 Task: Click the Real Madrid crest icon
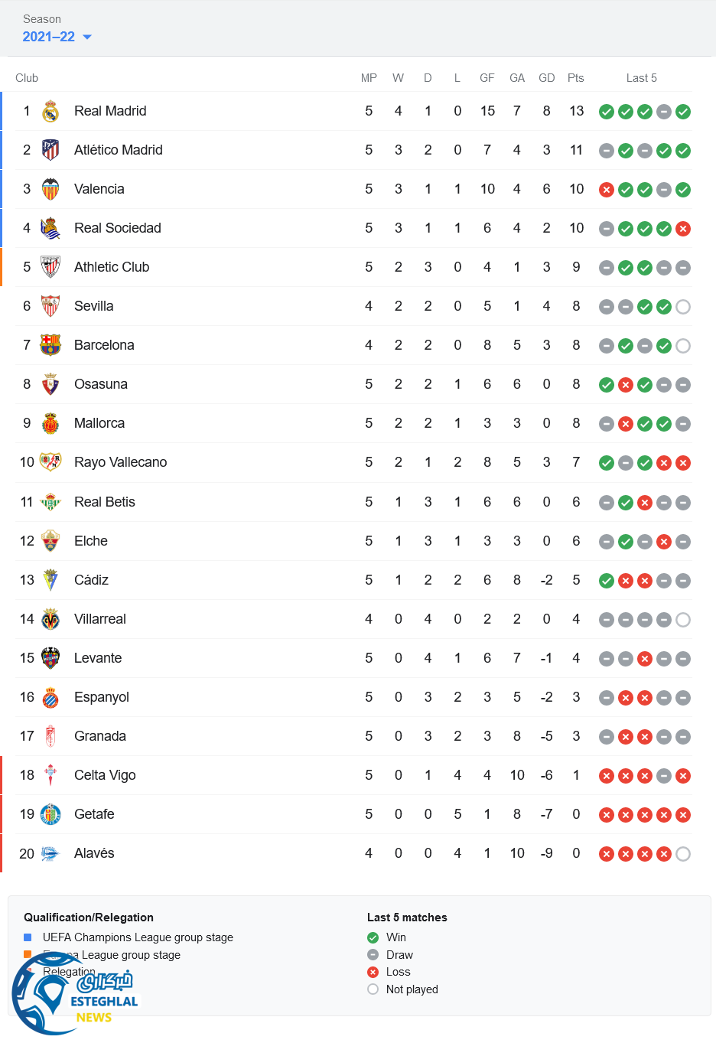(50, 112)
